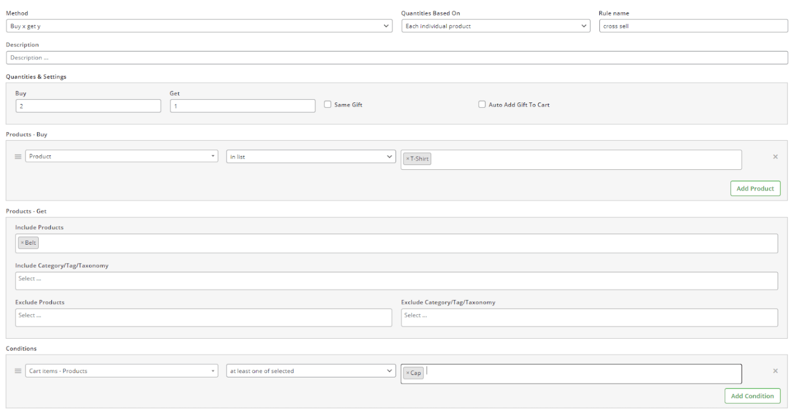The height and width of the screenshot is (414, 792).
Task: Click the Add Product button
Action: tap(755, 188)
